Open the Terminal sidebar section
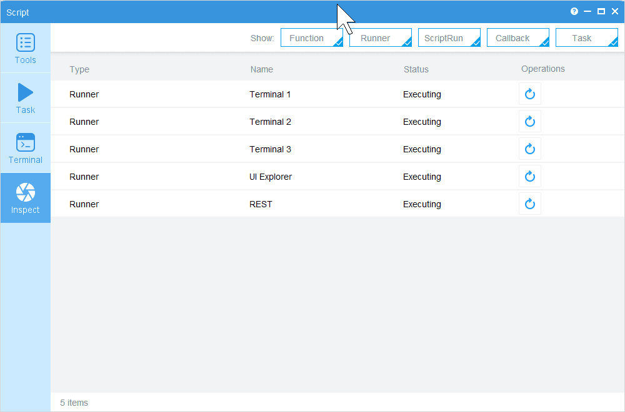This screenshot has height=412, width=625. tap(26, 148)
